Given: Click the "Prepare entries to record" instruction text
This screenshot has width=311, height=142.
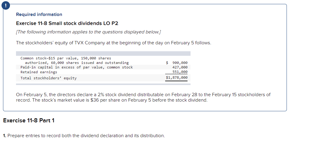Looking at the screenshot, I should (x=84, y=136).
